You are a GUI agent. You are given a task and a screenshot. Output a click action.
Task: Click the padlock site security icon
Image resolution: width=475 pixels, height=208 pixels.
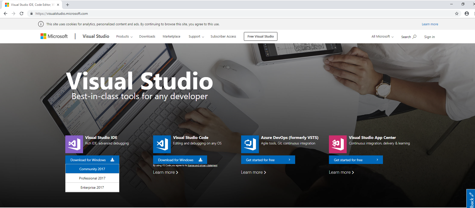tap(32, 14)
